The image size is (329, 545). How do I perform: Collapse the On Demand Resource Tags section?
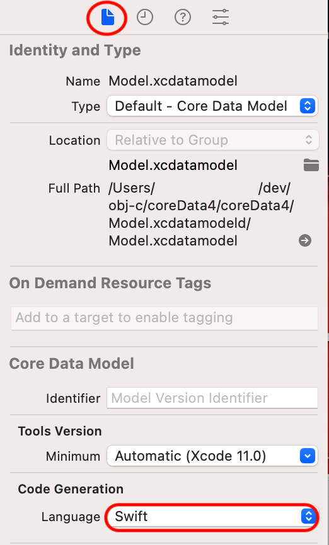click(x=110, y=283)
